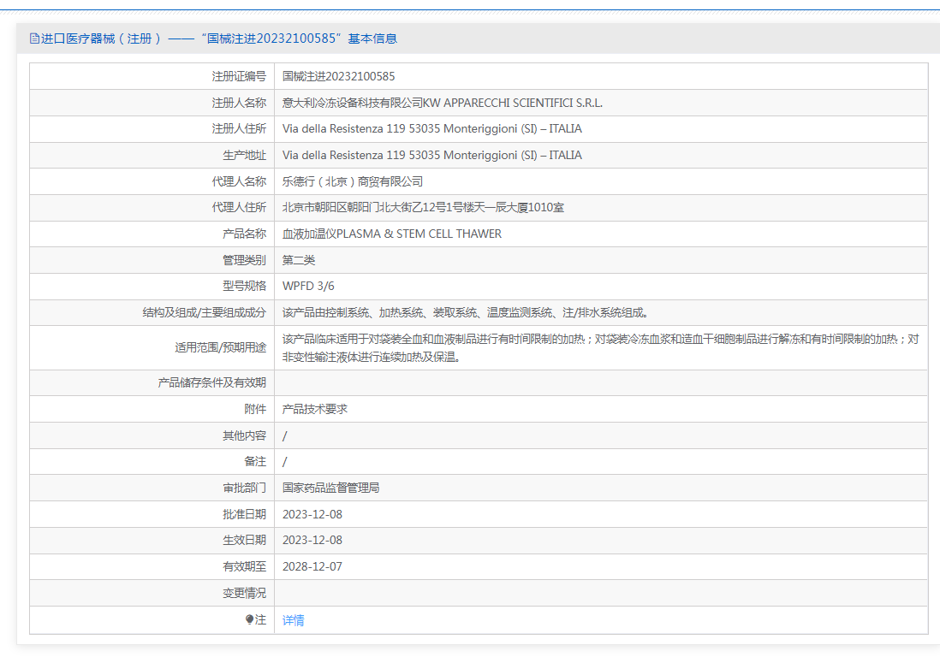Screen dimensions: 940x663
Task: Open the 详情 link in the 注 row
Action: point(293,620)
